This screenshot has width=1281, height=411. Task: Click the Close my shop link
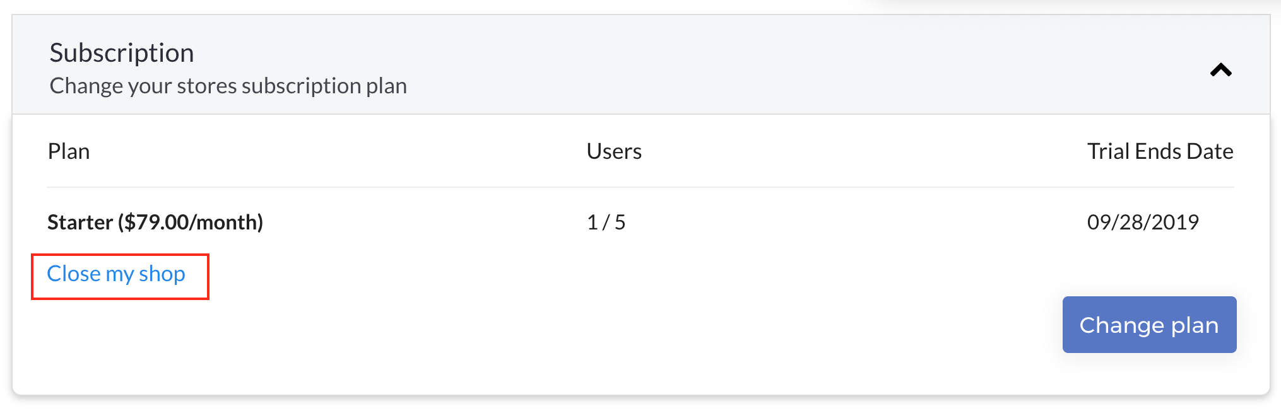tap(116, 274)
